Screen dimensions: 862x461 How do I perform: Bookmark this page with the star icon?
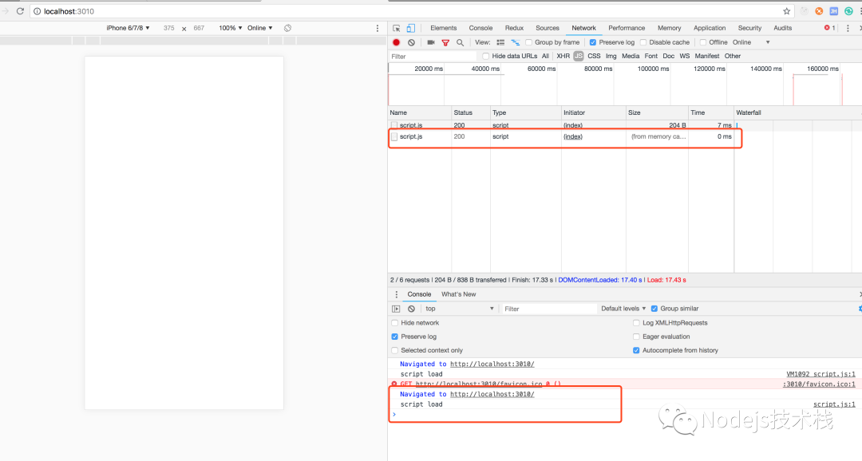pyautogui.click(x=787, y=11)
